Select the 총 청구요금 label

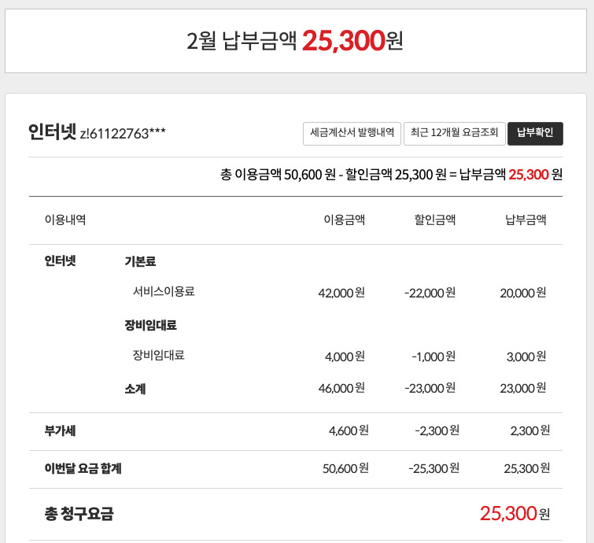point(79,515)
